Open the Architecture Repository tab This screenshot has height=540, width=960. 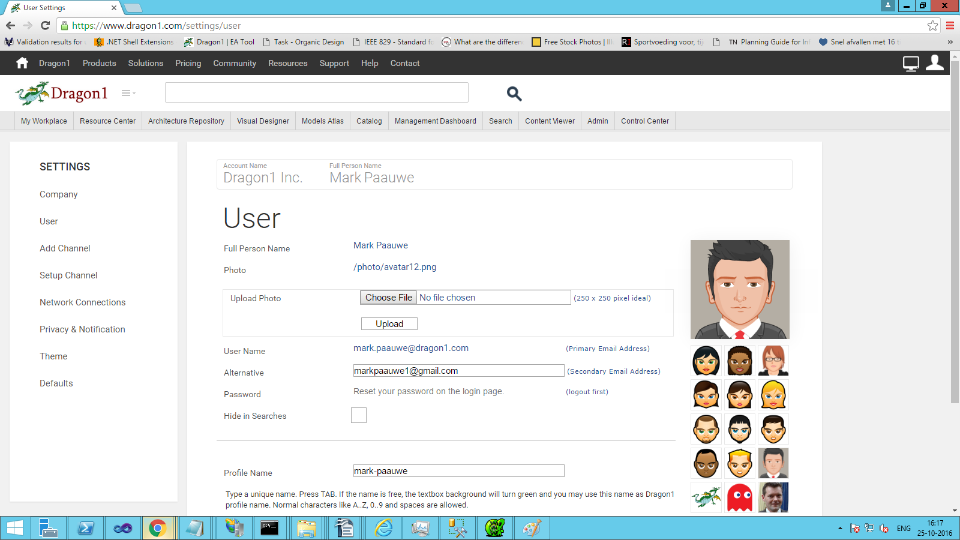coord(186,121)
